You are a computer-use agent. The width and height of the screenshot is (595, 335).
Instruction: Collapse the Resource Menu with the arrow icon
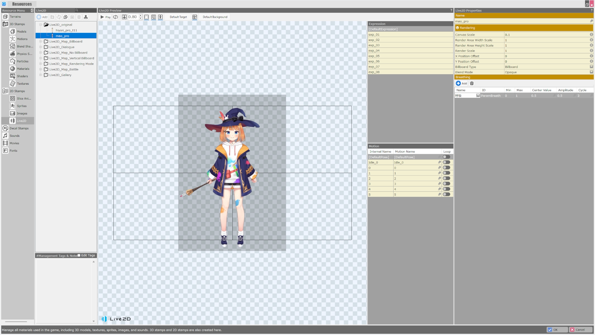pyautogui.click(x=32, y=11)
